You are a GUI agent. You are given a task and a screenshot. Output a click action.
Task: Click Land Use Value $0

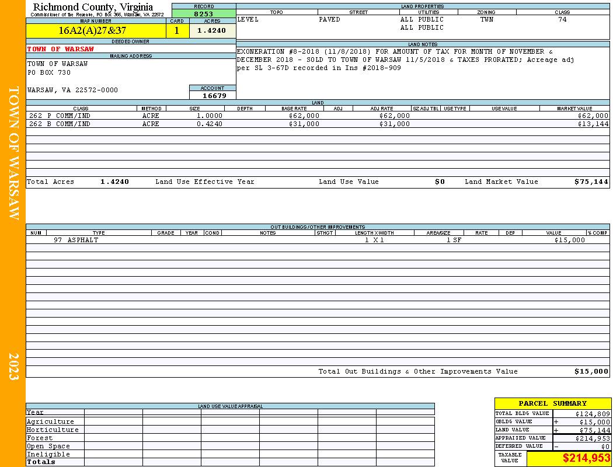coord(440,182)
